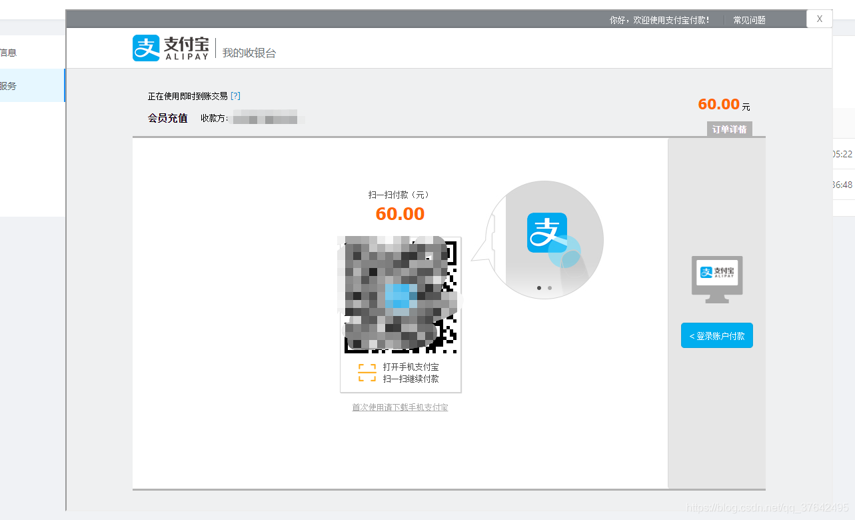
Task: Click the computer monitor Alipay icon
Action: tap(717, 279)
